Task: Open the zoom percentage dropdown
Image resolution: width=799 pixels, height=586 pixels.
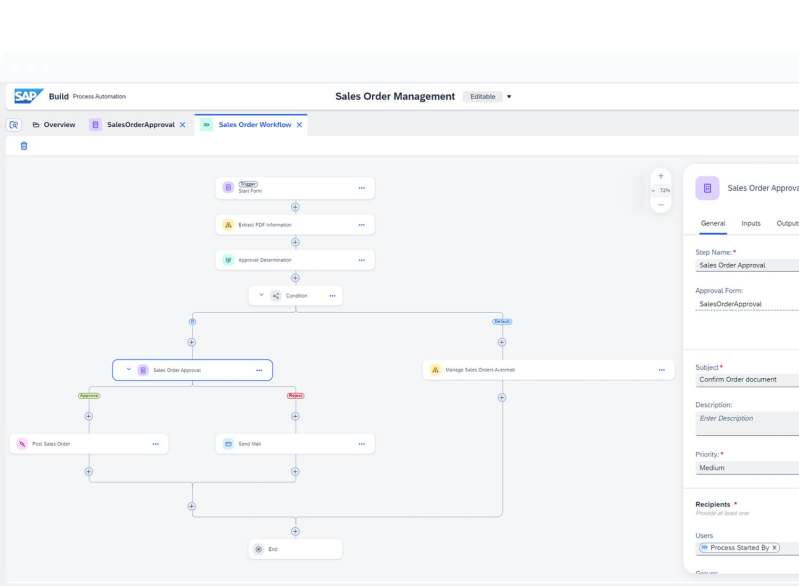Action: click(654, 191)
